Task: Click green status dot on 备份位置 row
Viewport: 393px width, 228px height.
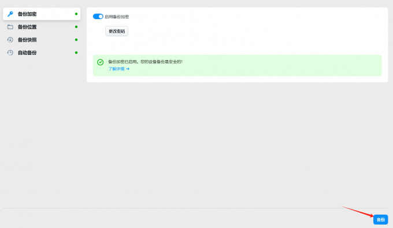Action: pos(76,27)
